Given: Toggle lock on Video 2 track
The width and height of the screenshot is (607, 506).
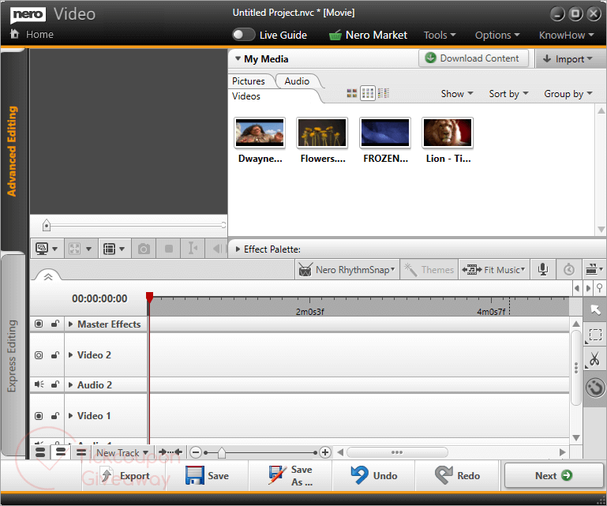Looking at the screenshot, I should (55, 355).
